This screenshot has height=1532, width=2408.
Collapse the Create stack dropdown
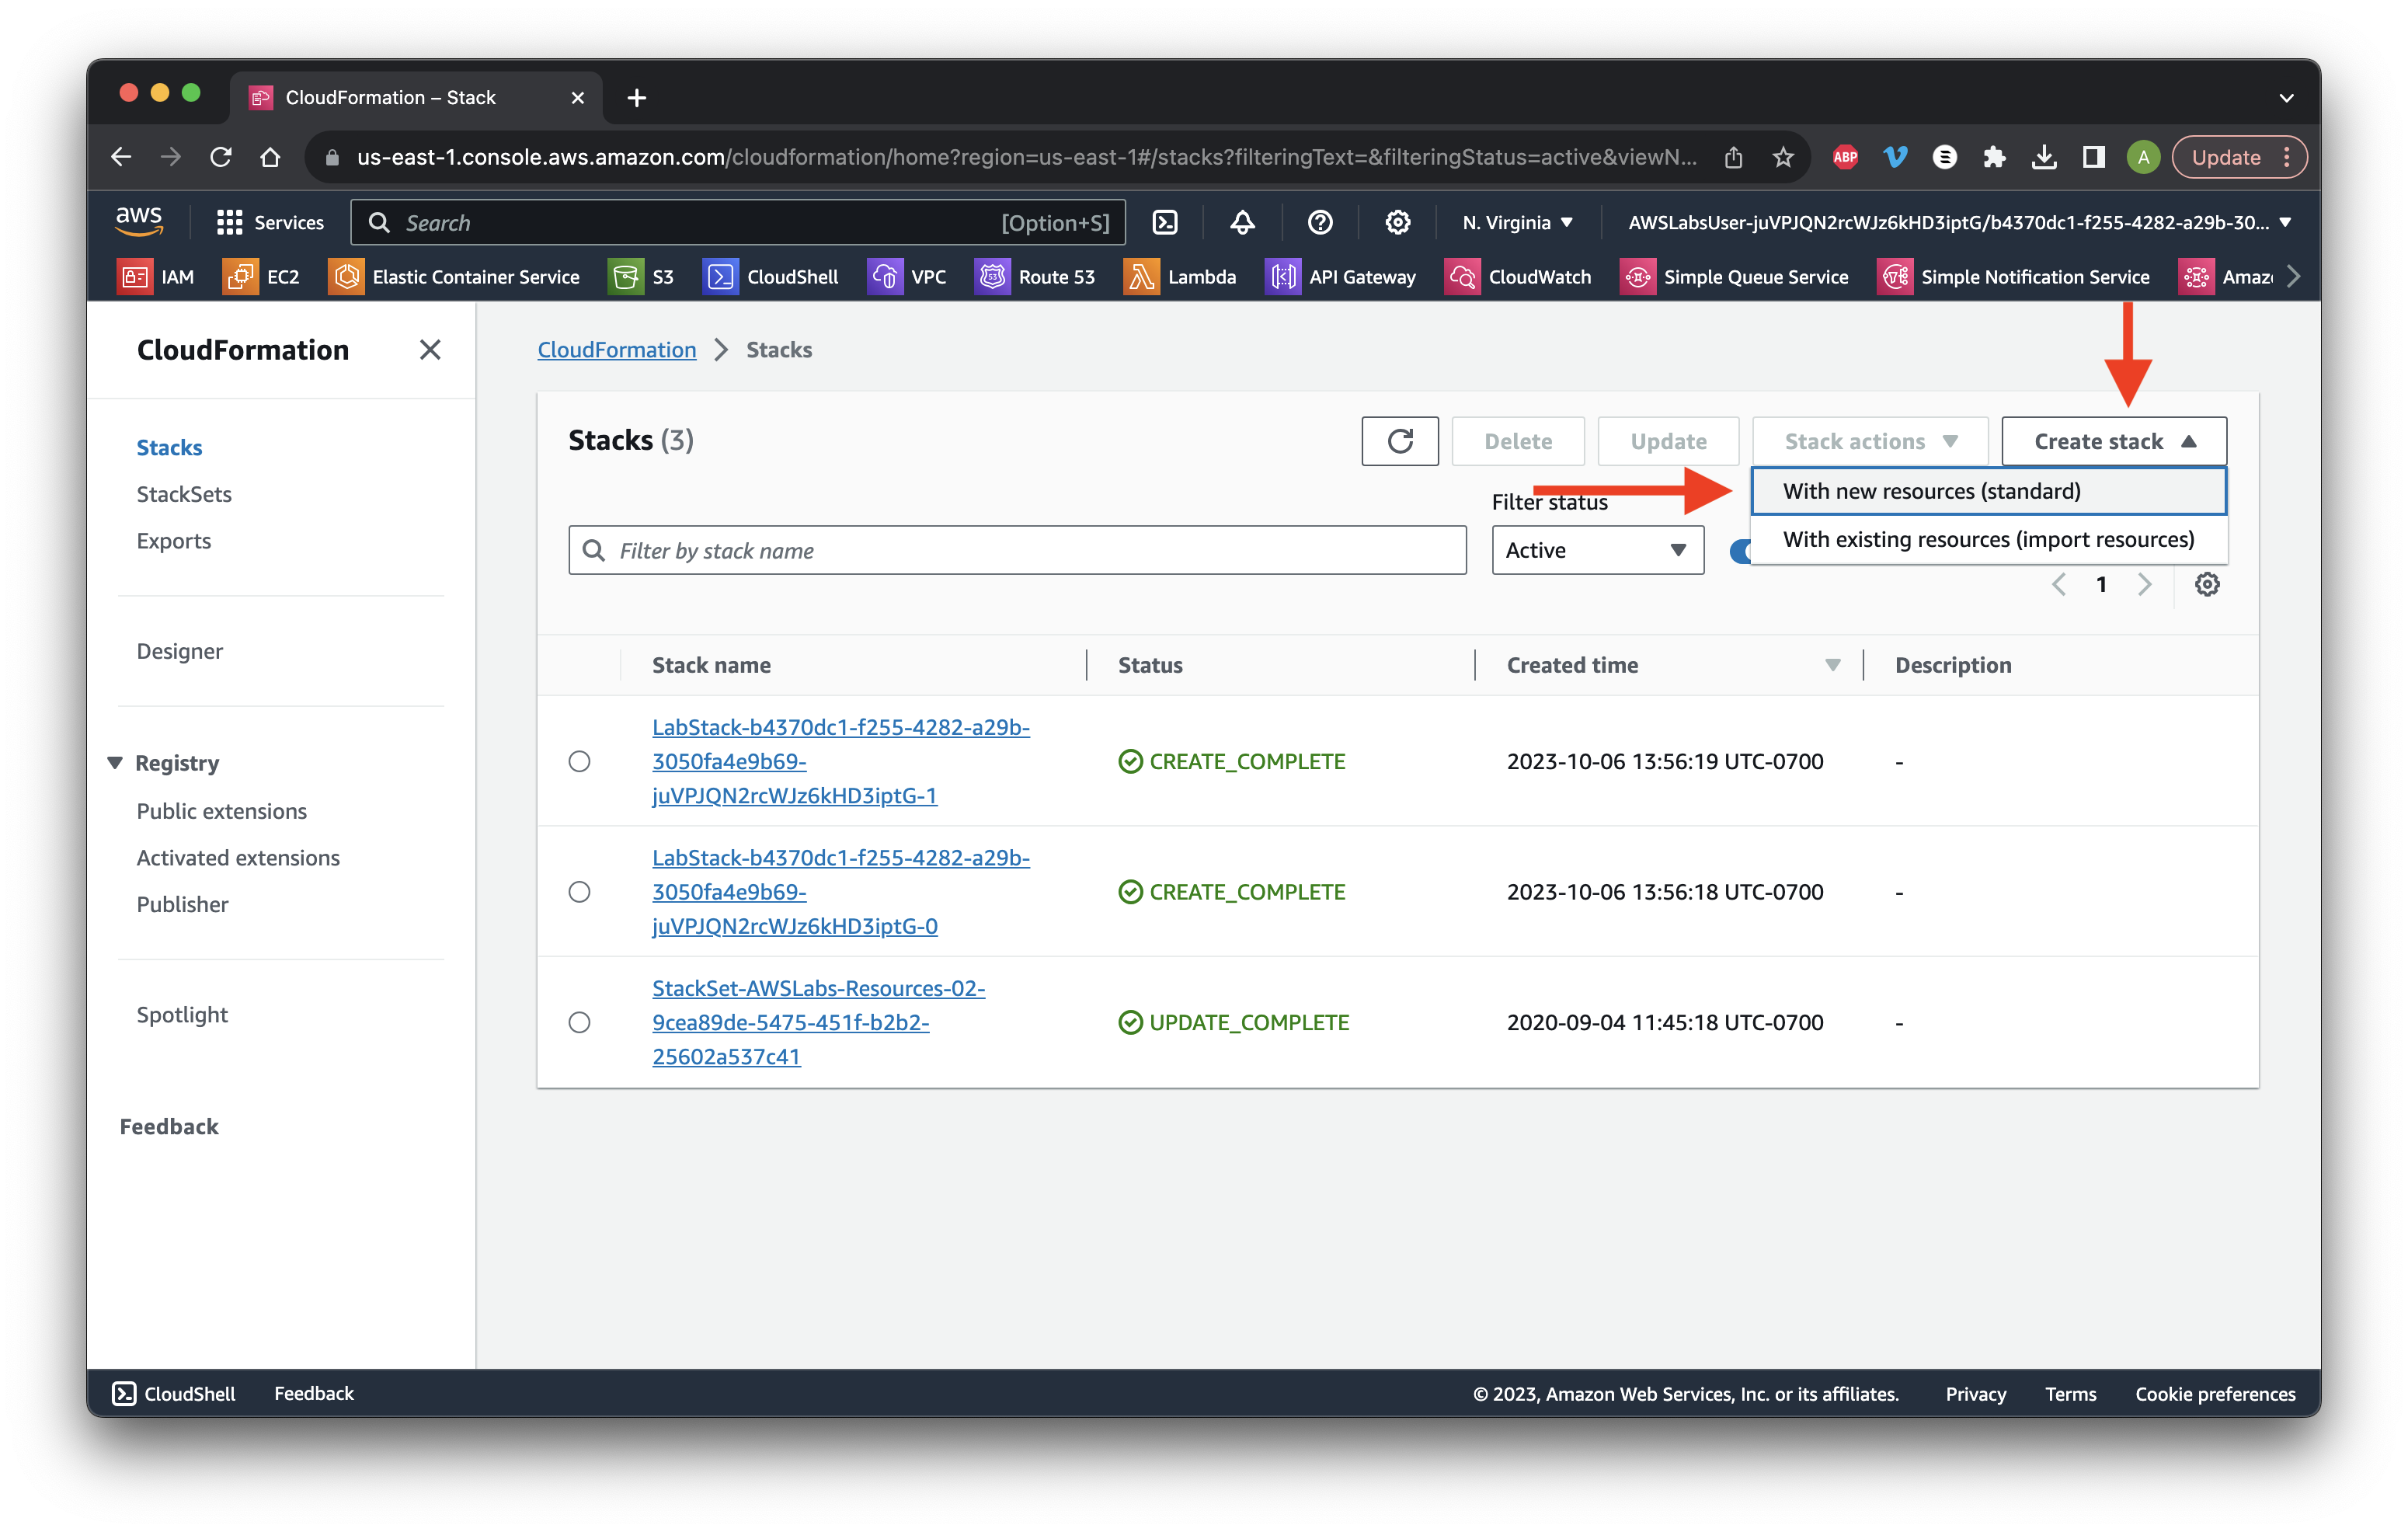tap(2114, 441)
